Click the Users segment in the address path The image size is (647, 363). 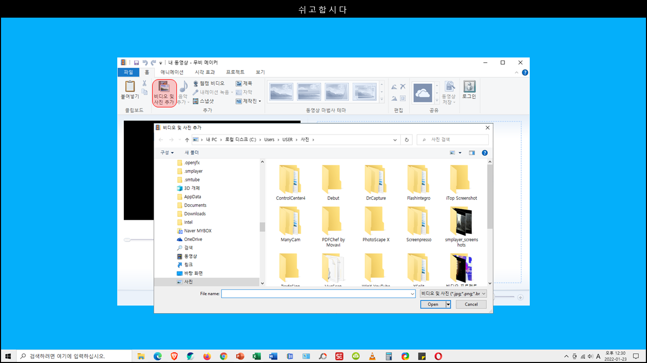point(269,140)
